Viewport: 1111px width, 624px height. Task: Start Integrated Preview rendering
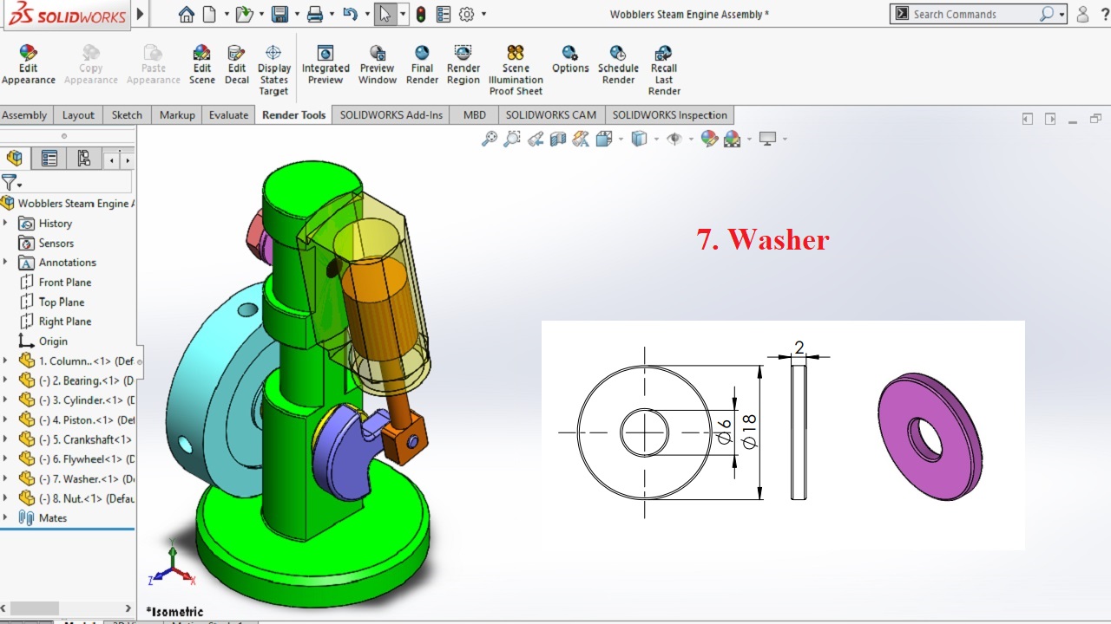tap(325, 66)
